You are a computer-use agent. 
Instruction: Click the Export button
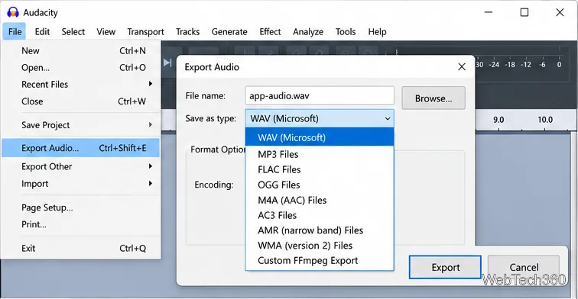pos(445,268)
